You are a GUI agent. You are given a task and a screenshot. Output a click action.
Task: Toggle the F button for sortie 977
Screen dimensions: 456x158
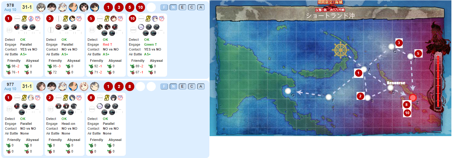164,86
